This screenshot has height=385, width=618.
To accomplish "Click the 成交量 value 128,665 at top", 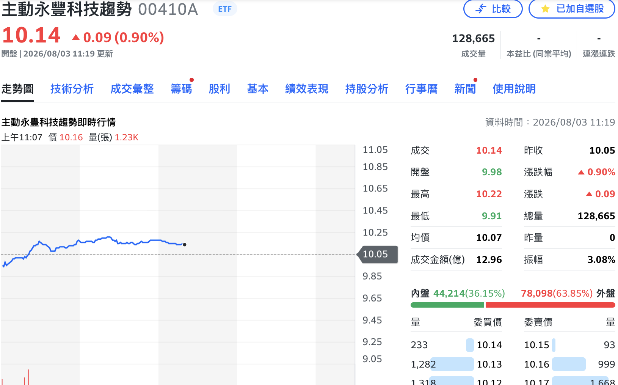I will click(474, 38).
